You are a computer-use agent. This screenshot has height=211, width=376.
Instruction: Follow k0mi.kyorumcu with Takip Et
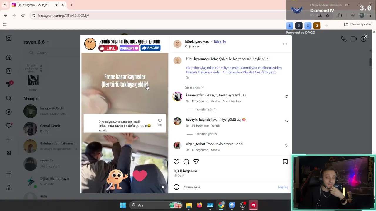click(219, 42)
